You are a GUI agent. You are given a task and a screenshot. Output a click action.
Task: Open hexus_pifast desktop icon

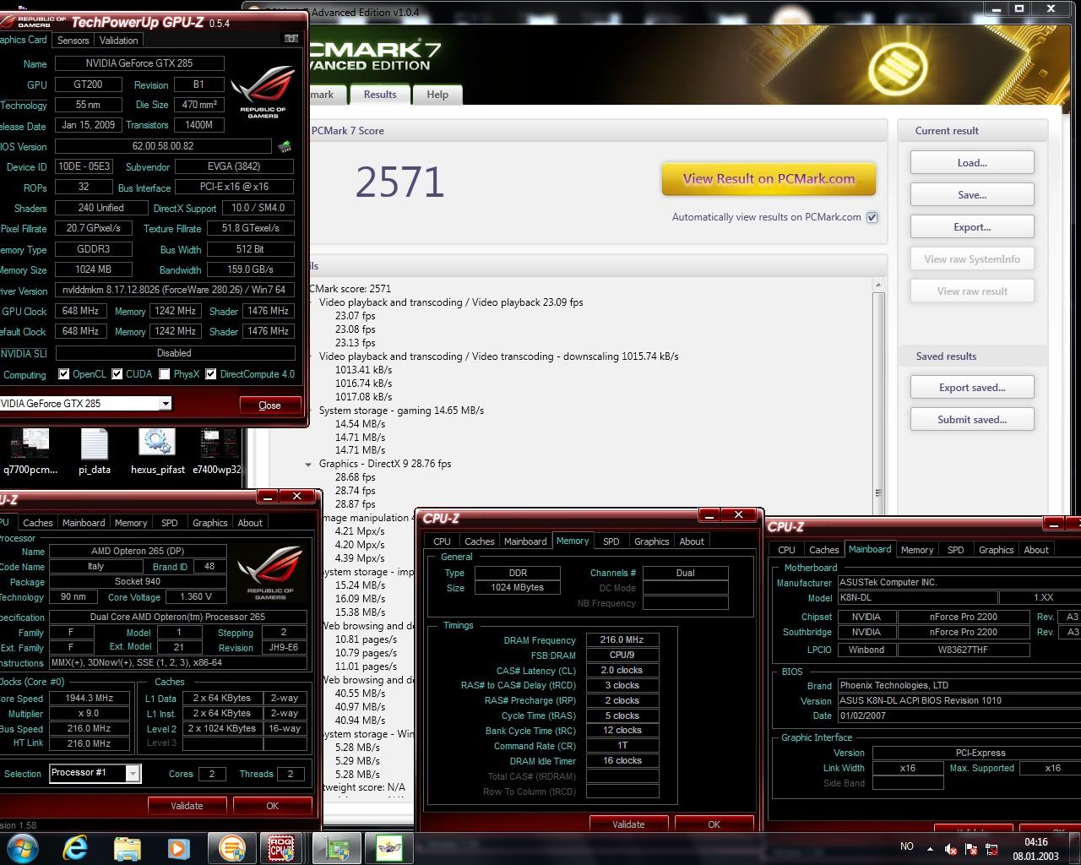point(158,453)
